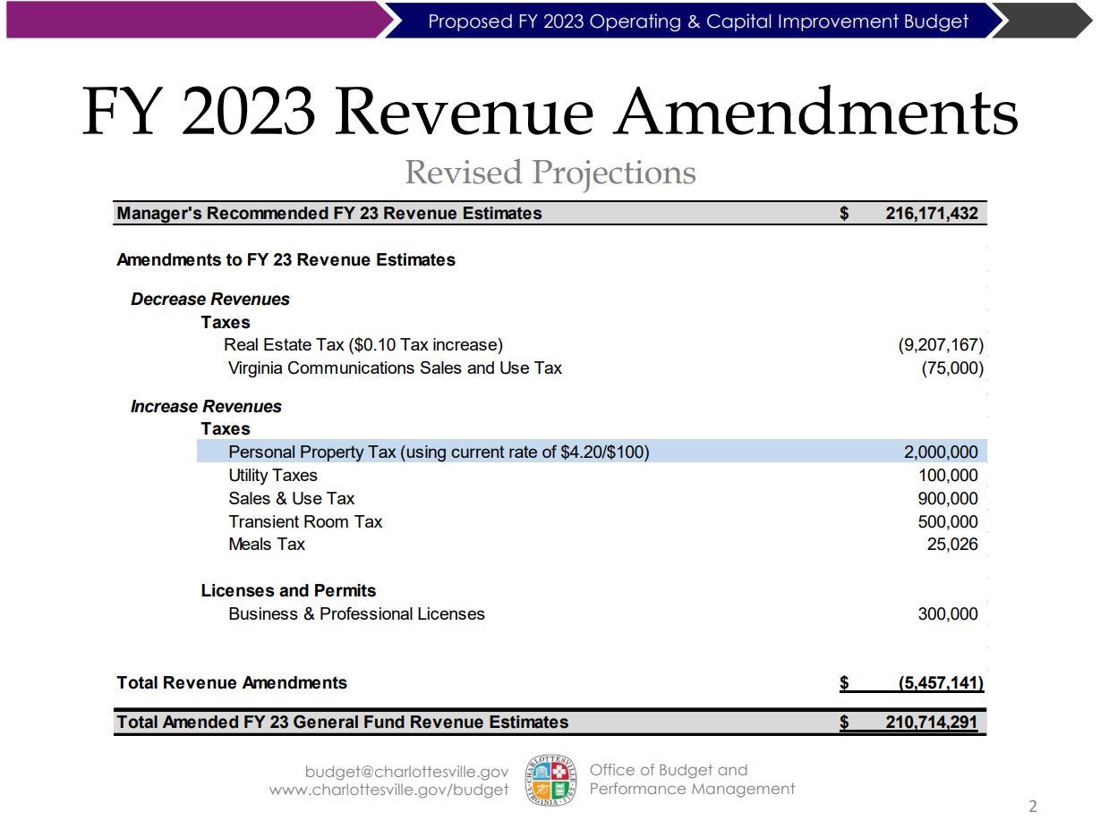
Task: Select 'Manager's Recommended FY 23 Revenue Estimates' row label
Action: coord(329,214)
